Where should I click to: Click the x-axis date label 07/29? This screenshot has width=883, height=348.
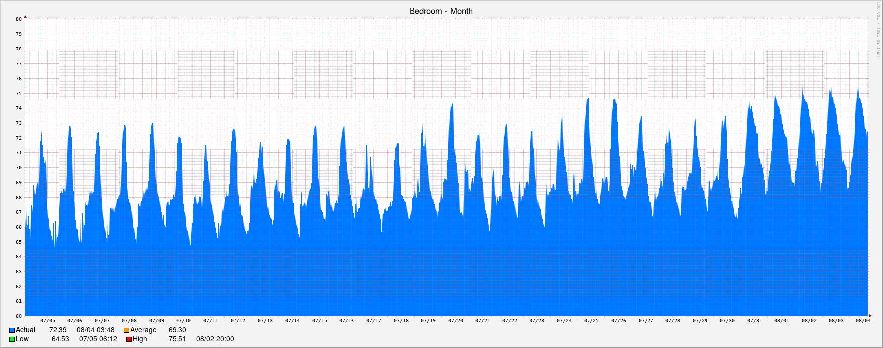(x=700, y=321)
